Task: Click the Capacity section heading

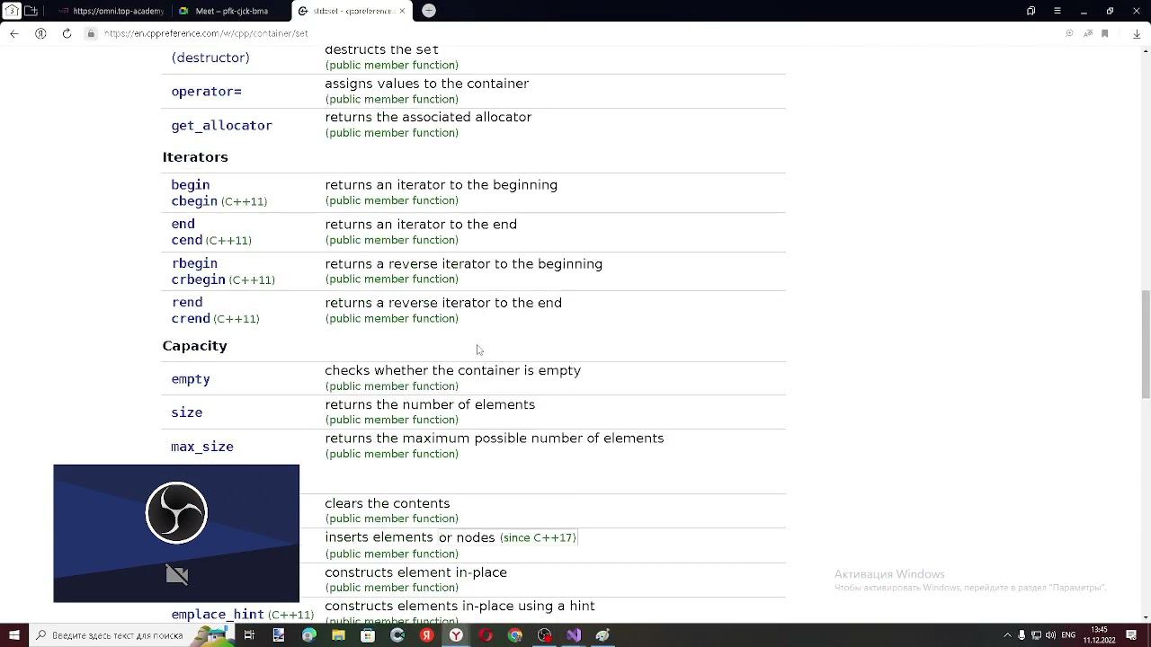Action: click(x=194, y=346)
